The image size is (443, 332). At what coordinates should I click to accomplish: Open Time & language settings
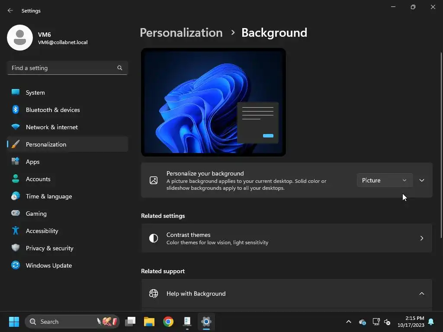67,196
